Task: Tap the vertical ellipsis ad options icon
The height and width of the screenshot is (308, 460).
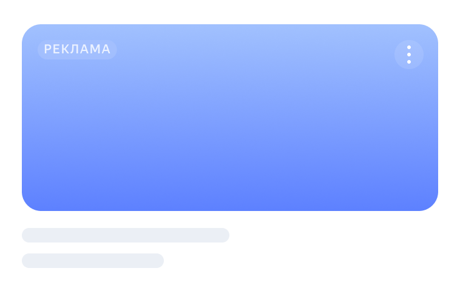Action: [409, 55]
